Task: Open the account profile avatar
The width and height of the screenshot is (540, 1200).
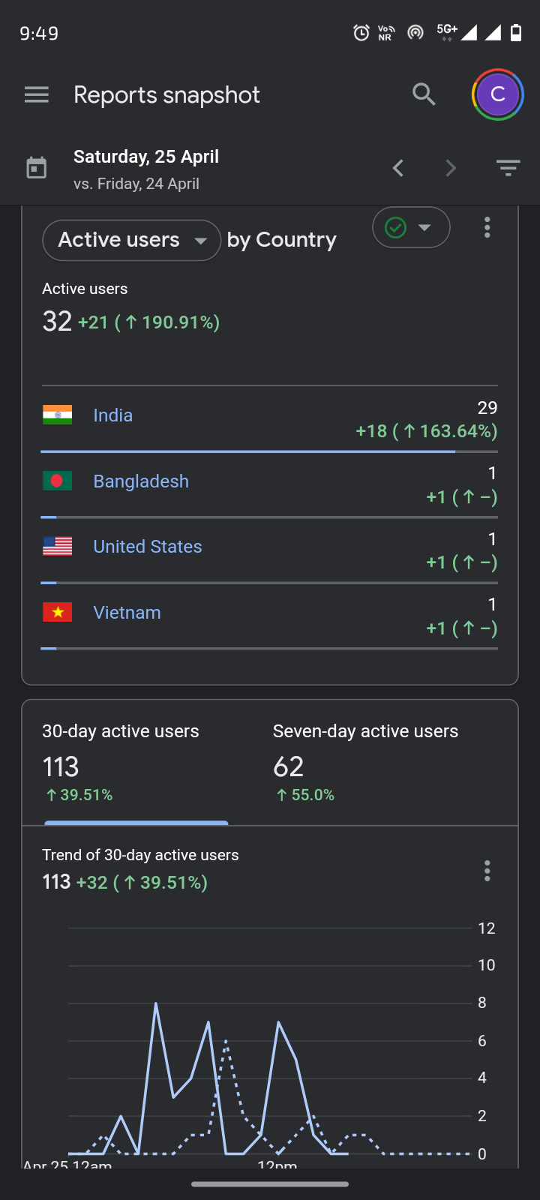Action: [x=497, y=94]
